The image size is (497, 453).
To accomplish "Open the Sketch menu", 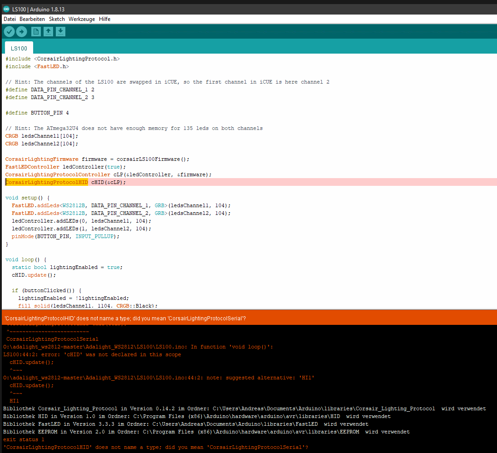I will pos(56,19).
